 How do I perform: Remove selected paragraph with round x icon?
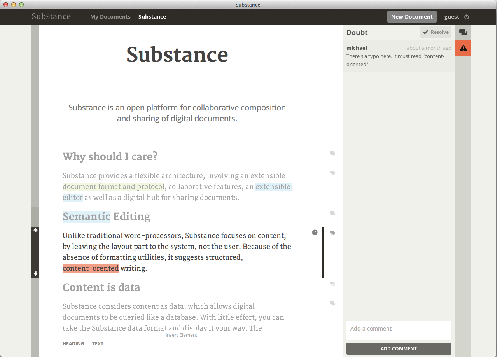point(315,232)
